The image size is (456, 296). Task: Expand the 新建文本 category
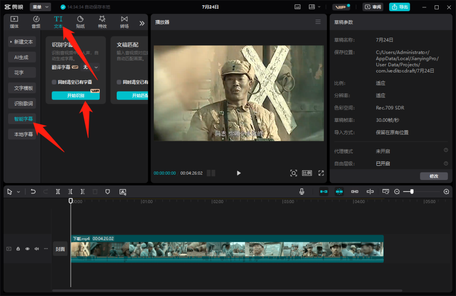point(22,42)
